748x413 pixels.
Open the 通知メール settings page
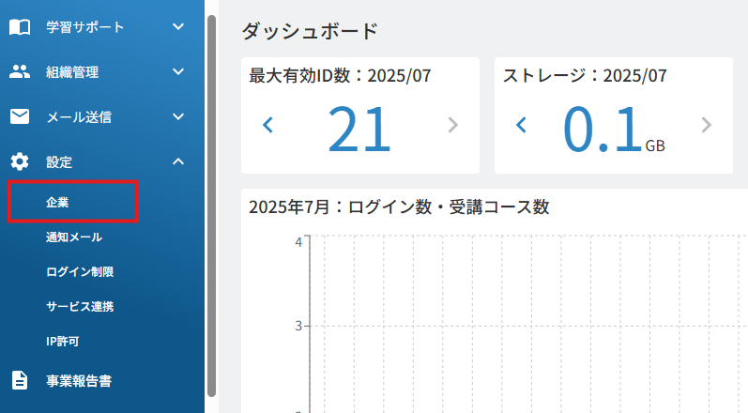coord(74,237)
